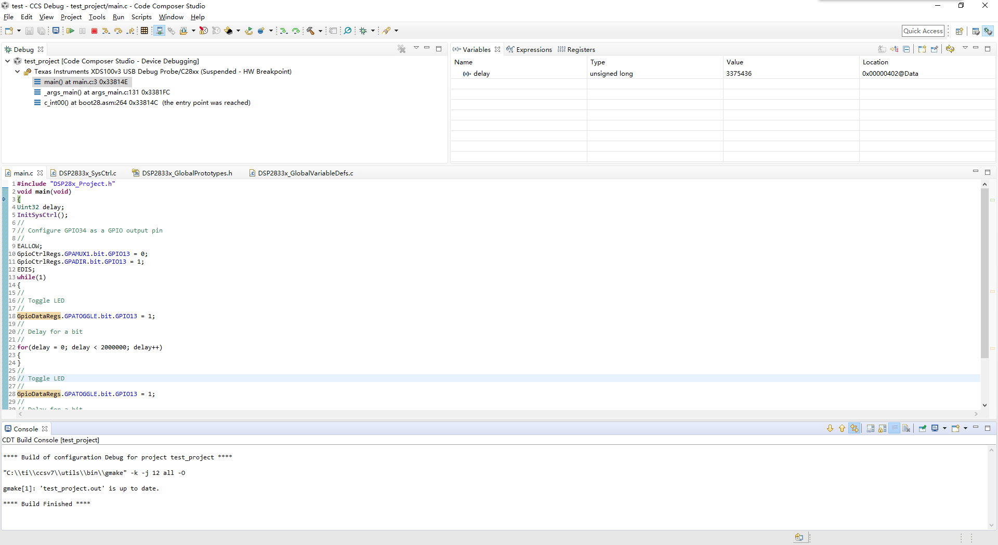Image resolution: width=998 pixels, height=545 pixels.
Task: Open the File menu
Action: tap(8, 17)
